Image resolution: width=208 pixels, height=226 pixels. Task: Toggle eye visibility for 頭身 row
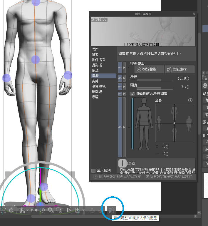120,87
